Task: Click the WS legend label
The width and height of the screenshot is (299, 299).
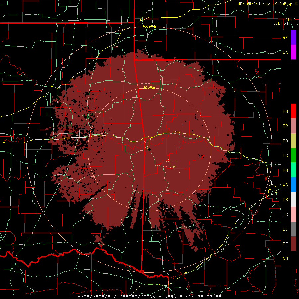Action: 285,185
